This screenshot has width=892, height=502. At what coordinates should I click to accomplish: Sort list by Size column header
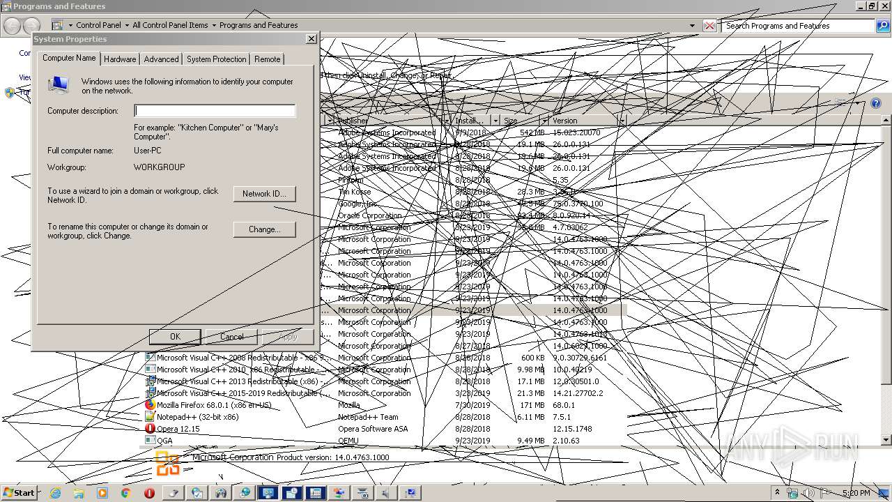(524, 121)
